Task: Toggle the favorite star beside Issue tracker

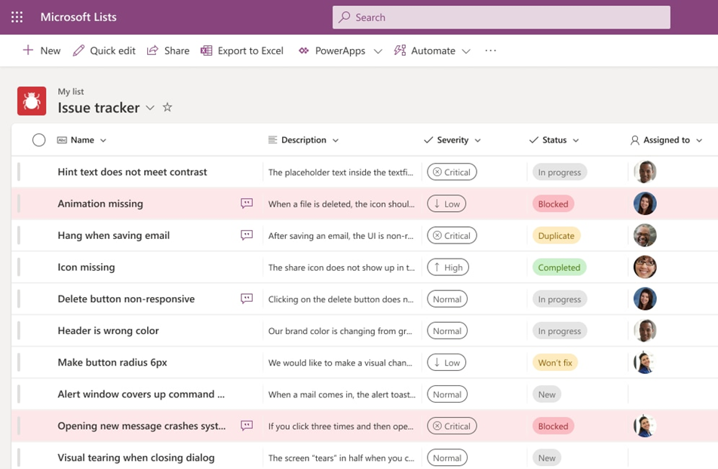Action: click(x=167, y=107)
